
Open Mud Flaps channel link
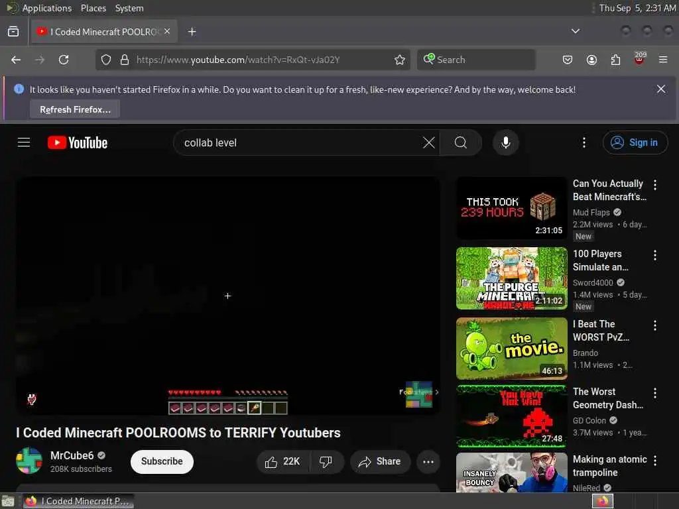pyautogui.click(x=591, y=212)
